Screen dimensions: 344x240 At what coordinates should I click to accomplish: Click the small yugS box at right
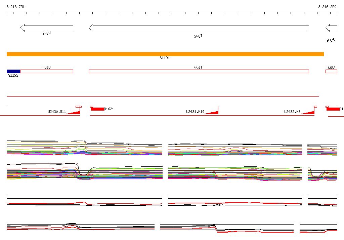click(x=331, y=71)
